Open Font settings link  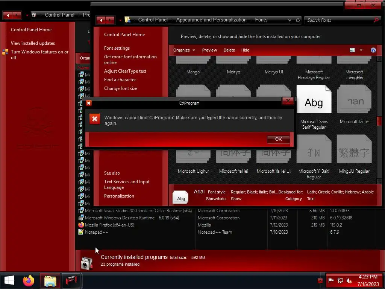(x=117, y=48)
